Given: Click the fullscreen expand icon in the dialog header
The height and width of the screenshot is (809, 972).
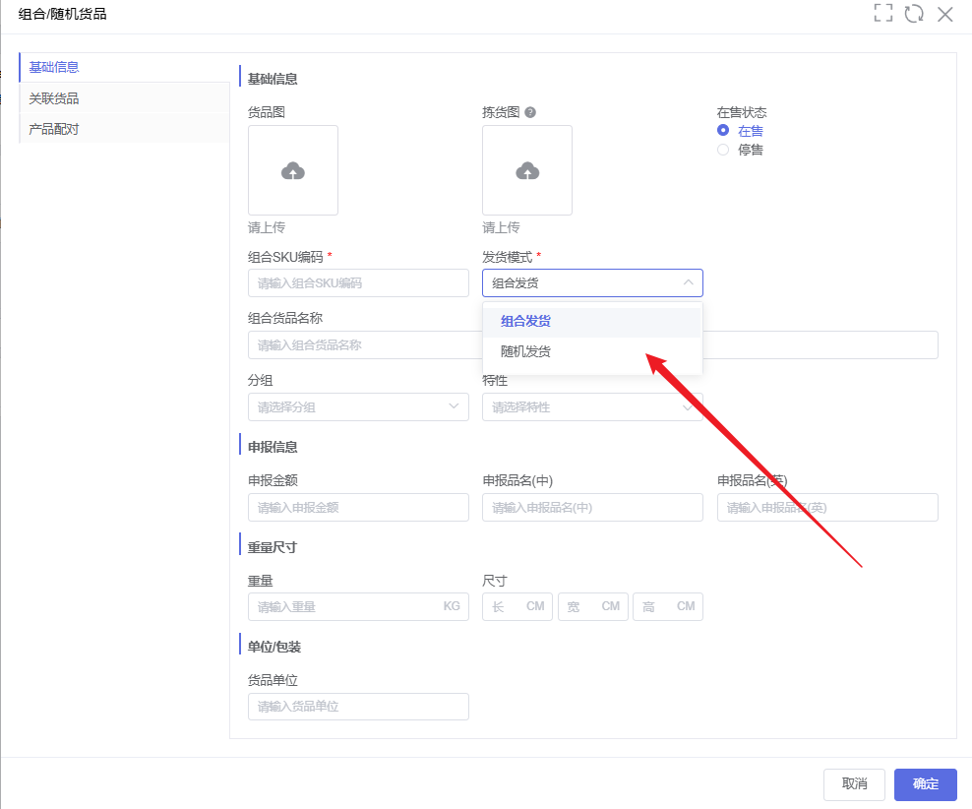Looking at the screenshot, I should tap(883, 13).
